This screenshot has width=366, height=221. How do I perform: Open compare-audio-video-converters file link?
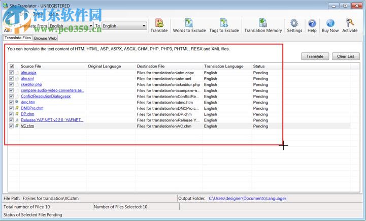pos(52,90)
